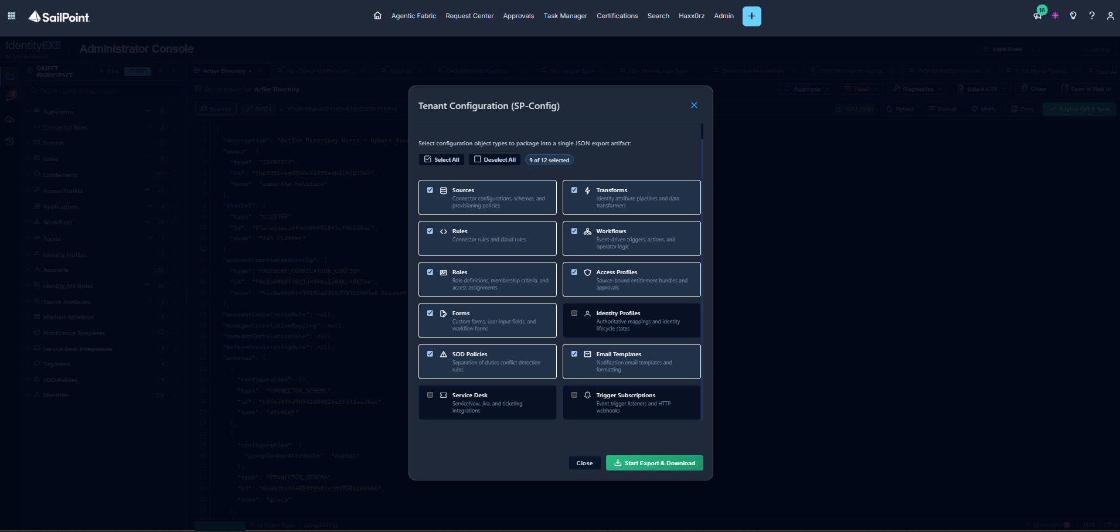Click the Deselect All button

495,159
